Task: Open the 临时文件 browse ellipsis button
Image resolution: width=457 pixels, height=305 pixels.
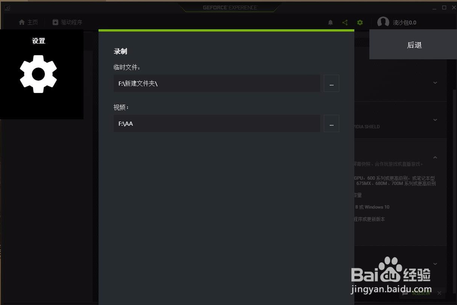Action: (331, 83)
